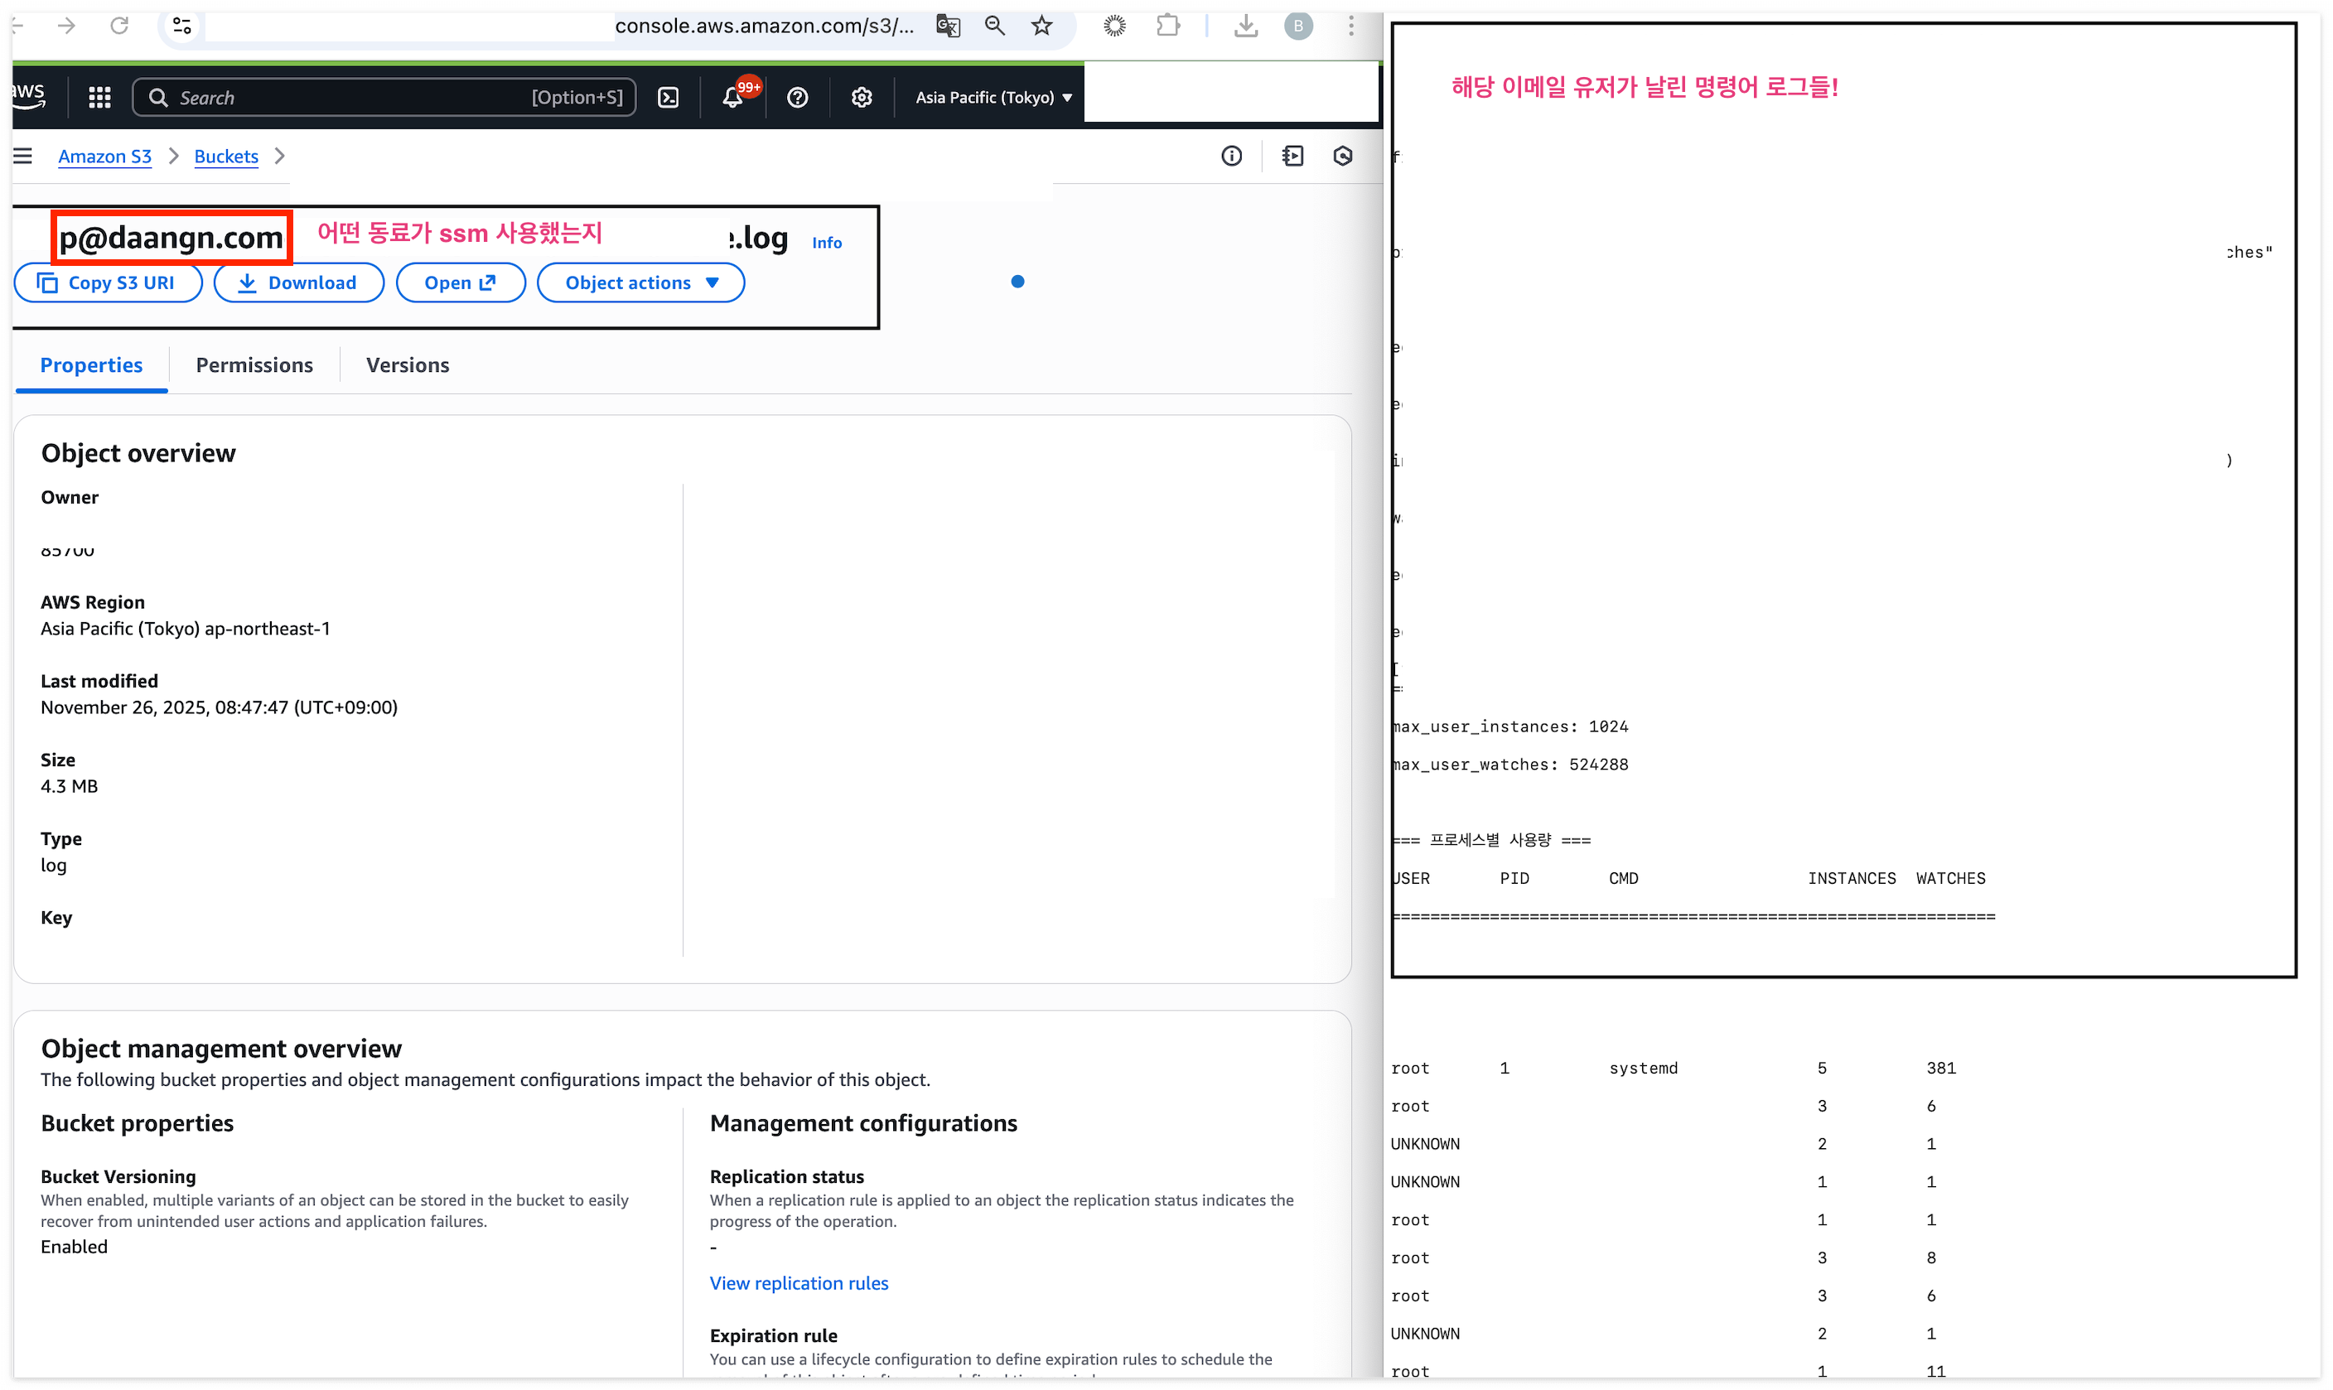
Task: Expand the Object actions dropdown
Action: [x=640, y=282]
